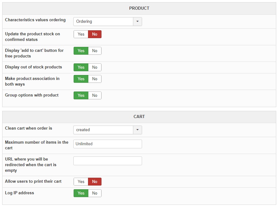Screen dimensions: 280x208
Task: Click Yes for Group options with product
Action: tap(81, 96)
